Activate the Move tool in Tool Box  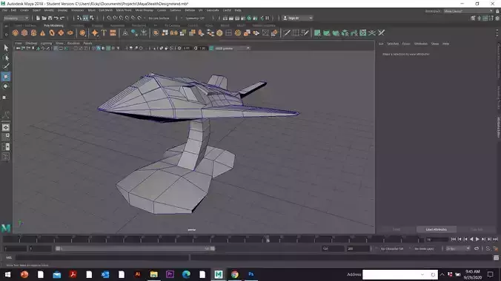point(6,77)
